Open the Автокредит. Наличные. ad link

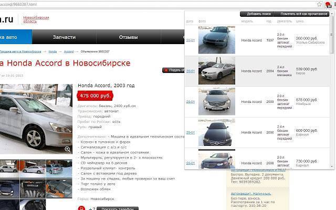251,194
